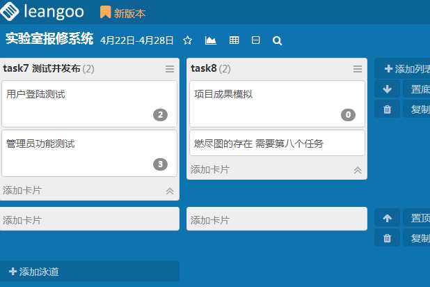Delete the first swimlane via trash icon
The height and width of the screenshot is (287, 430).
tap(388, 109)
